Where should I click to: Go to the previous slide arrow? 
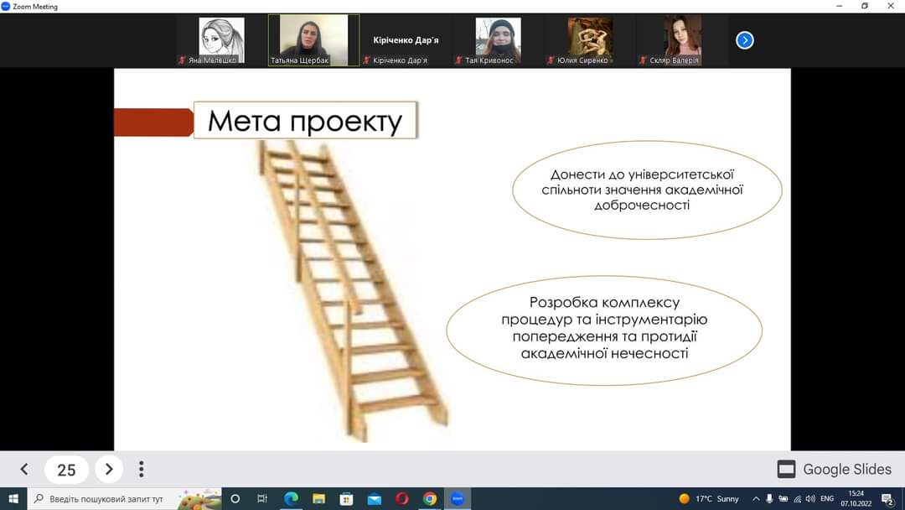pyautogui.click(x=24, y=470)
